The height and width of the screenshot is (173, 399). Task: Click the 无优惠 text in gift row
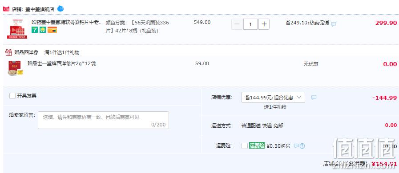[310, 64]
